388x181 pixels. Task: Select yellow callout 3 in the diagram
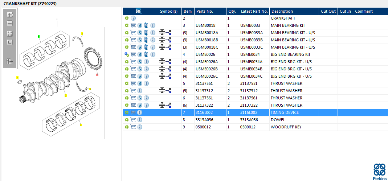click(81, 125)
